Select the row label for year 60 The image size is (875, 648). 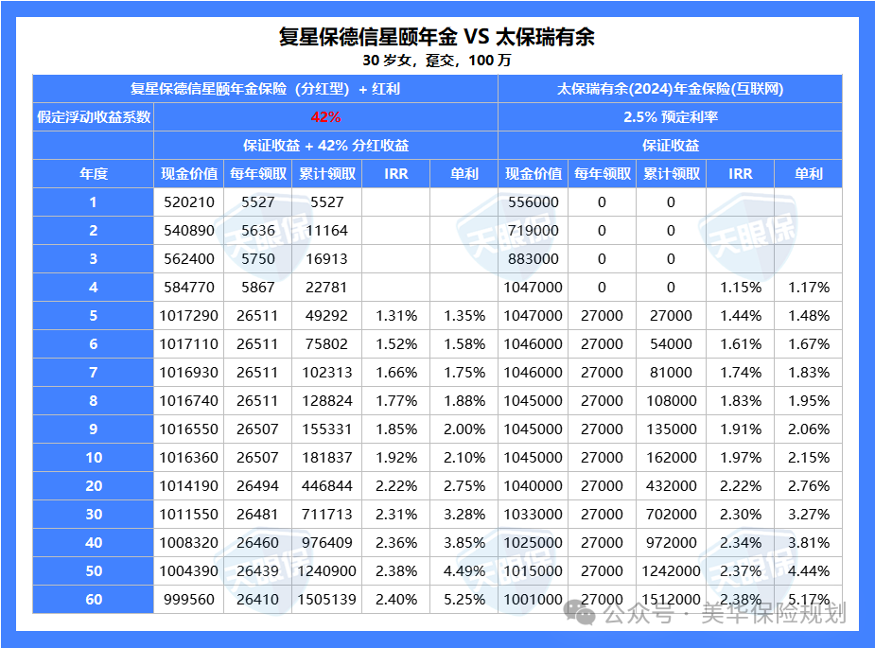[x=93, y=600]
